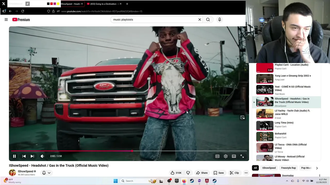Image resolution: width=330 pixels, height=185 pixels.
Task: Open Doomsday recommended video title
Action: (288, 176)
